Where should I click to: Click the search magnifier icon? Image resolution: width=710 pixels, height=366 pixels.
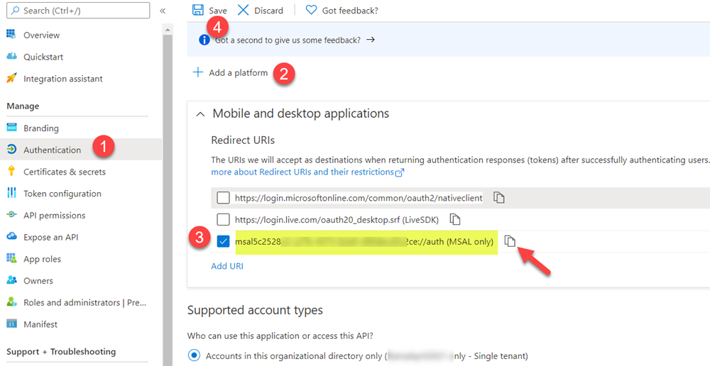click(16, 11)
